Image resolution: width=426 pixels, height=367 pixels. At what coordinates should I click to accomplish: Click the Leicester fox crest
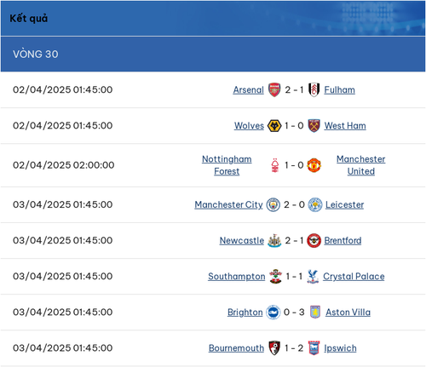pyautogui.click(x=315, y=204)
